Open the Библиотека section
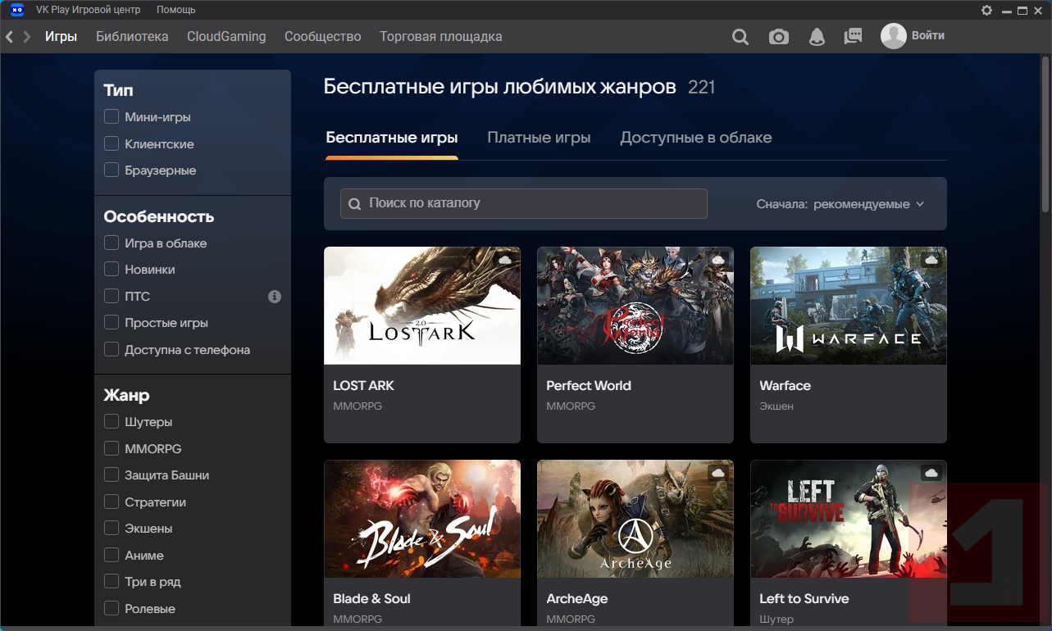This screenshot has height=631, width=1052. point(132,37)
